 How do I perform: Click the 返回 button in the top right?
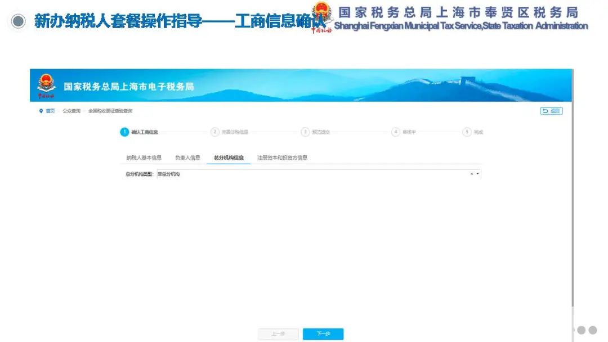(x=551, y=111)
